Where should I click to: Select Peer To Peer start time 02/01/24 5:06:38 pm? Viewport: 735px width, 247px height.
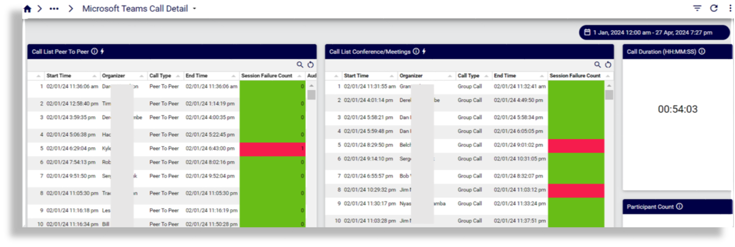(x=71, y=135)
